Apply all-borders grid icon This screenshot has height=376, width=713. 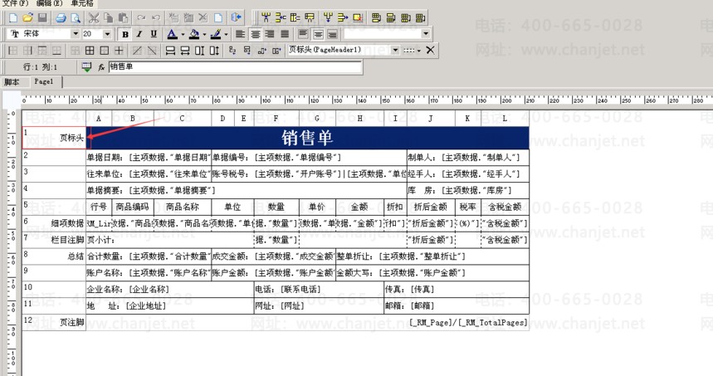90,51
